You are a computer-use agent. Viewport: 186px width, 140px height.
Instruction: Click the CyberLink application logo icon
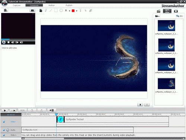4,3
